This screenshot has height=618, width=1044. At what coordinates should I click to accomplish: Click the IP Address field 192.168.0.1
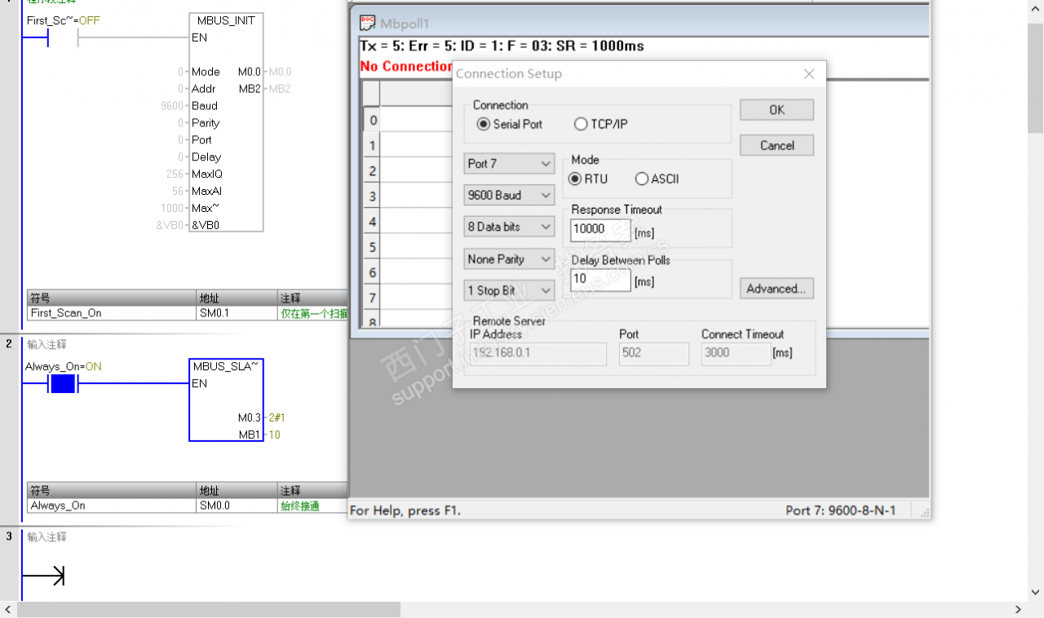coord(538,354)
